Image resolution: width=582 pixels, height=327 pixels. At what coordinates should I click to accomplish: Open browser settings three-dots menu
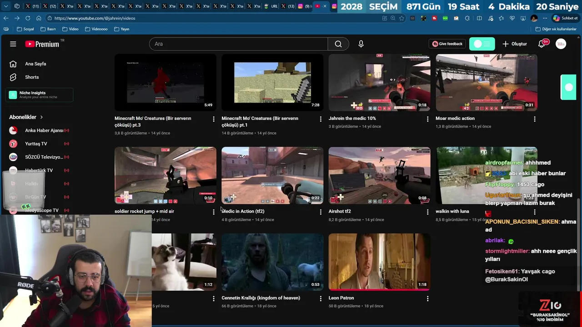click(x=545, y=18)
